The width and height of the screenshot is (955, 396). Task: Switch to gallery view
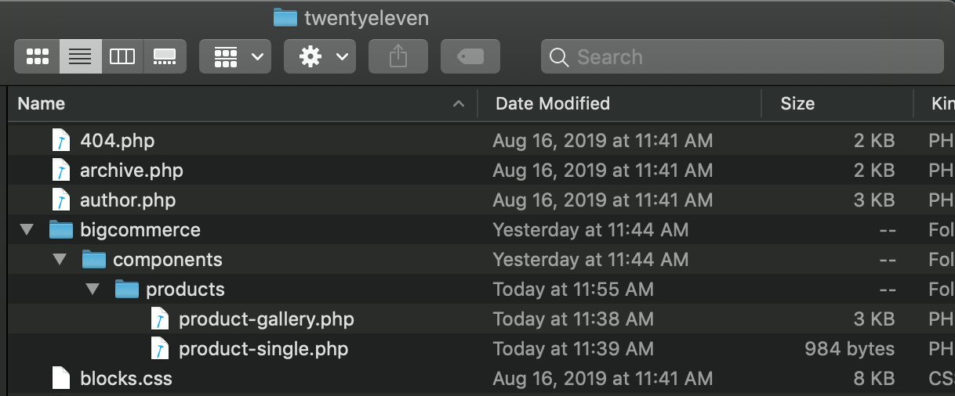tap(165, 56)
